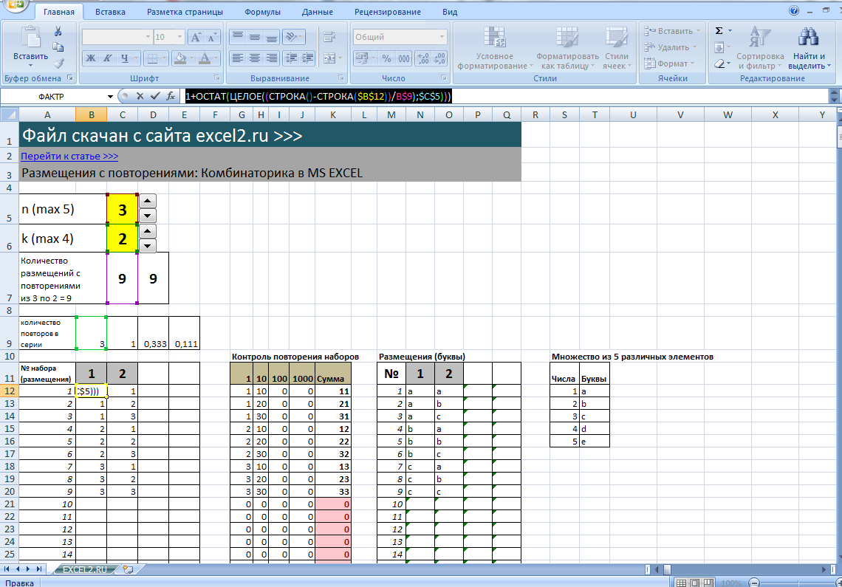Screen dimensions: 842x587
Task: Click the insert function fx icon
Action: coord(171,96)
